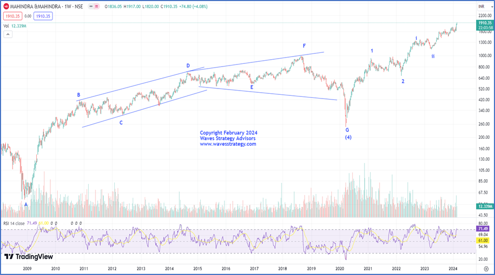Click the 200.00 price axis label
This screenshot has width=495, height=275.
[486, 137]
